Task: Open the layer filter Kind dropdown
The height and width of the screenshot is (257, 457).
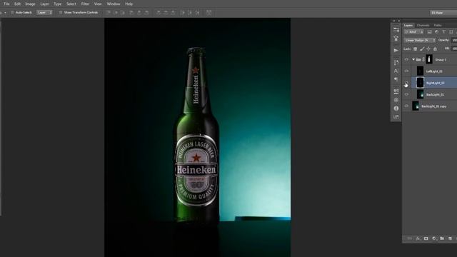Action: pyautogui.click(x=413, y=31)
